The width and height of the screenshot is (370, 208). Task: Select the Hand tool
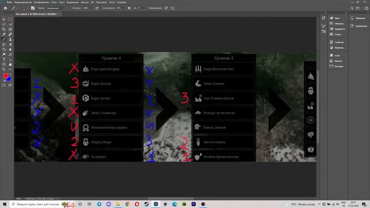coord(10,64)
